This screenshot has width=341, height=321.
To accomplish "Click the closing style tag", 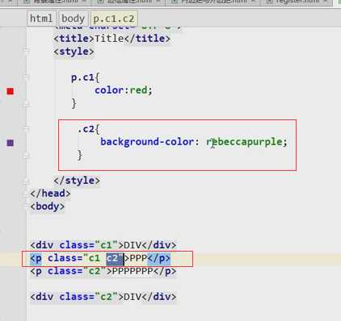I will (77, 181).
